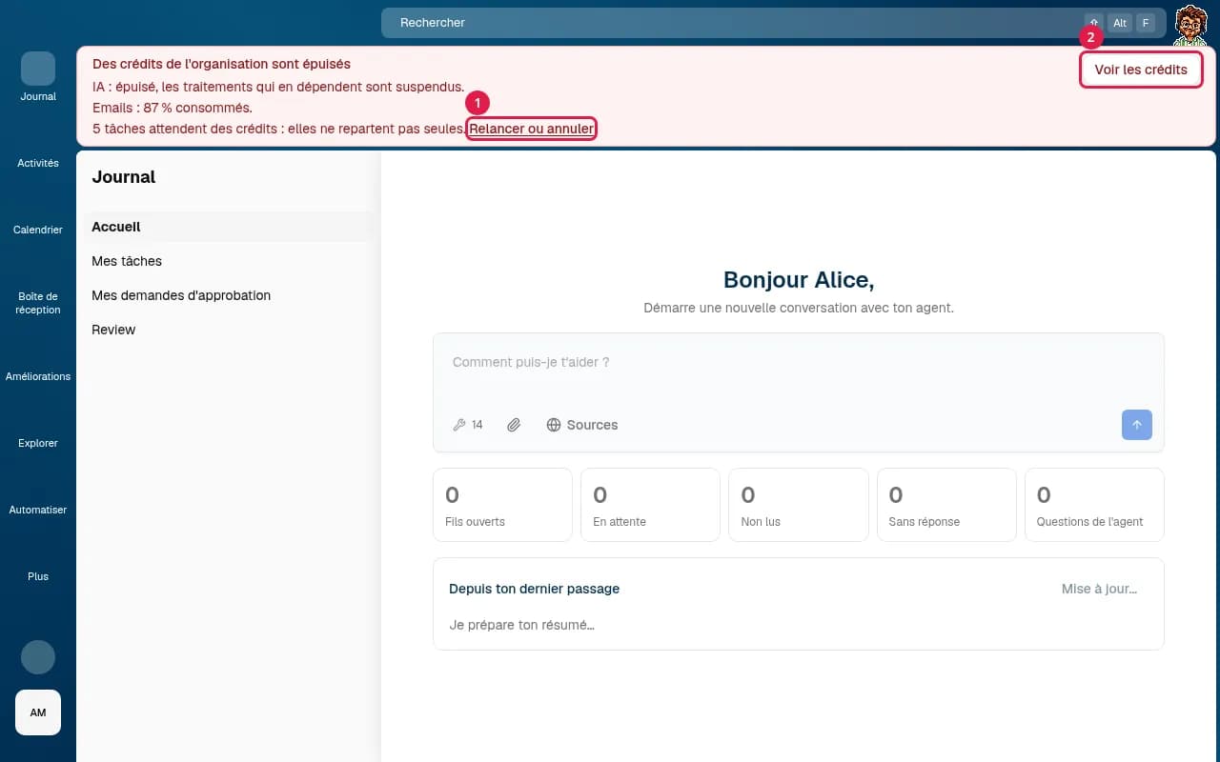Open the Sans réponse counter card
This screenshot has width=1220, height=762.
pyautogui.click(x=946, y=505)
